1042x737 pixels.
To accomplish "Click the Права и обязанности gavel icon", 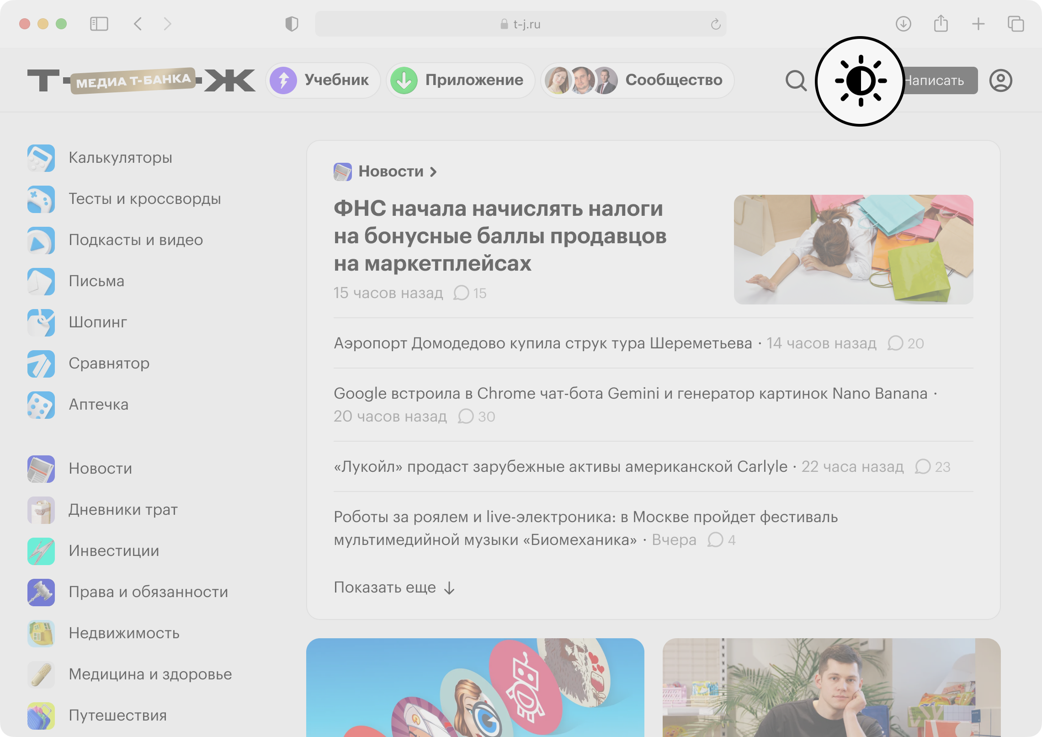I will (x=41, y=593).
